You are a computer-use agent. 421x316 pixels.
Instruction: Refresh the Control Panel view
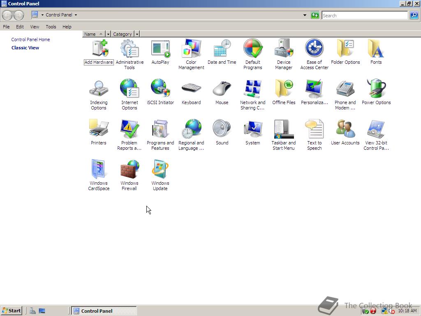coord(315,15)
